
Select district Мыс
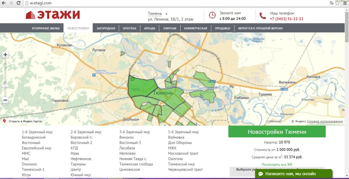(x=25, y=159)
